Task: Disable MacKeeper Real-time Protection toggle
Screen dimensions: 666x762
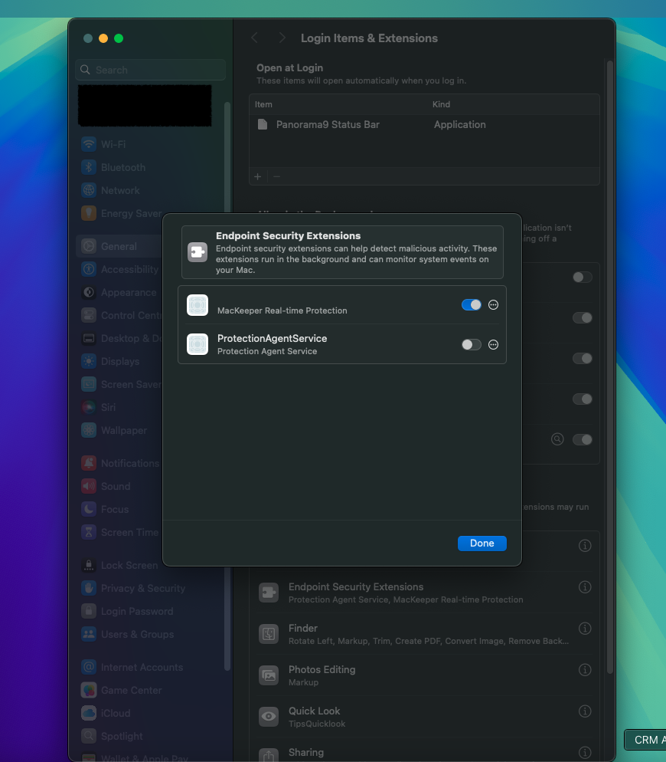Action: (471, 304)
